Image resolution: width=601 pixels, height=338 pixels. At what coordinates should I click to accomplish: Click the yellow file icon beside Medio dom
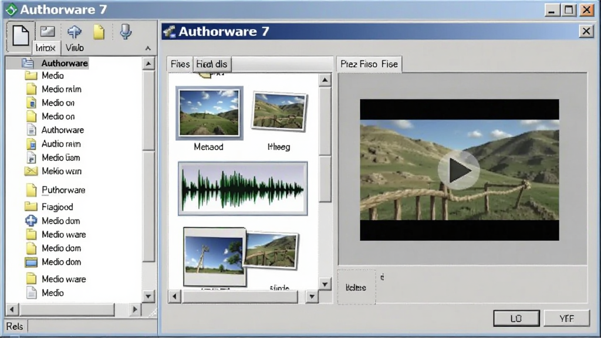click(31, 248)
